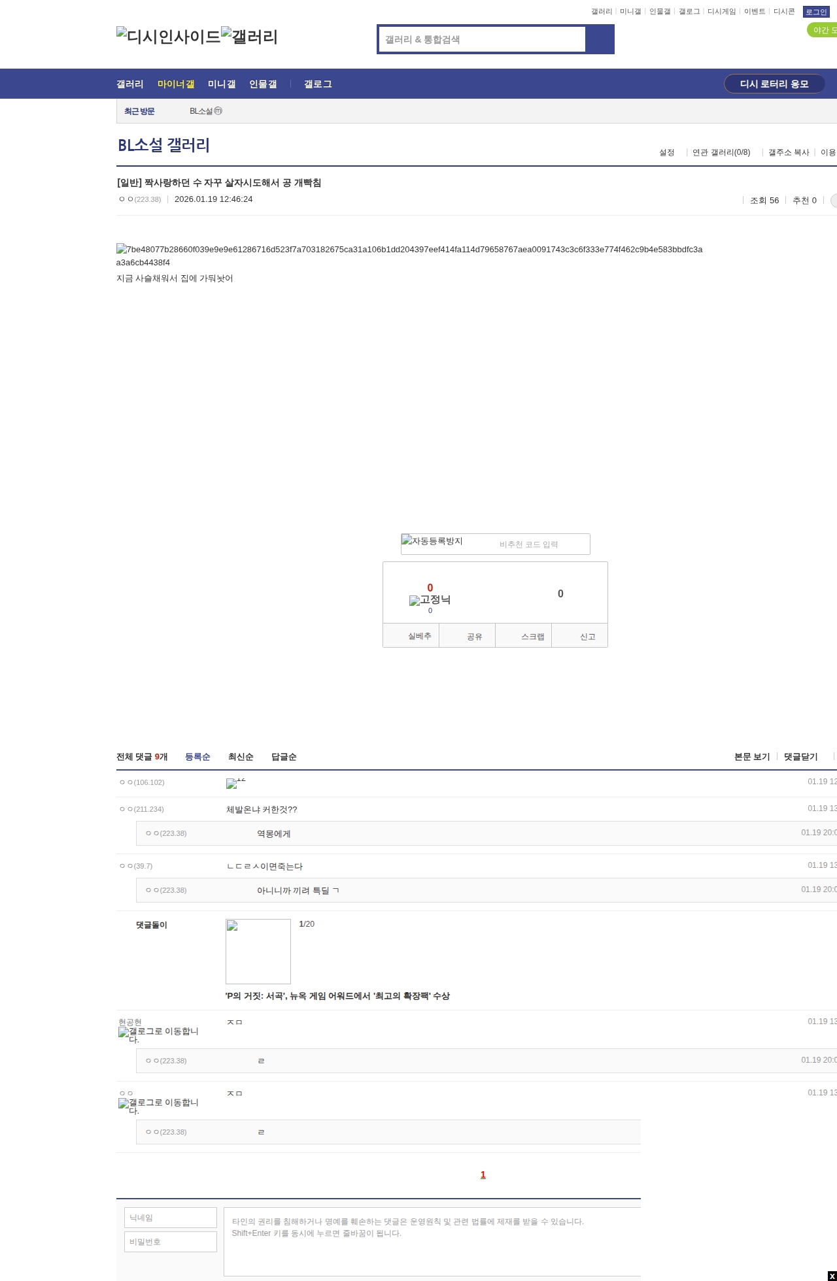Expand the 연관 갤러리(0/8) list
837x1281 pixels.
pyautogui.click(x=721, y=152)
